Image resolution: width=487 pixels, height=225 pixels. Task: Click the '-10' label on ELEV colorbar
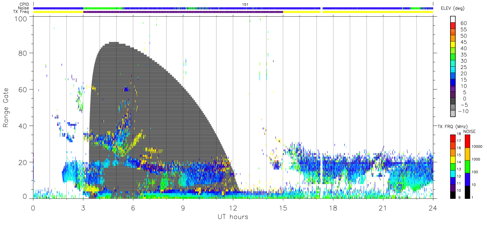click(464, 111)
